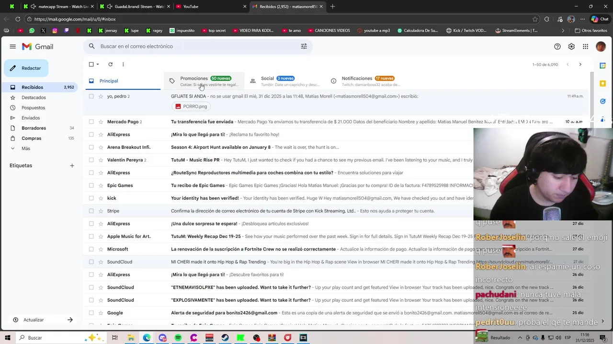The width and height of the screenshot is (613, 344).
Task: Open Destacados folder in sidebar
Action: click(41, 97)
